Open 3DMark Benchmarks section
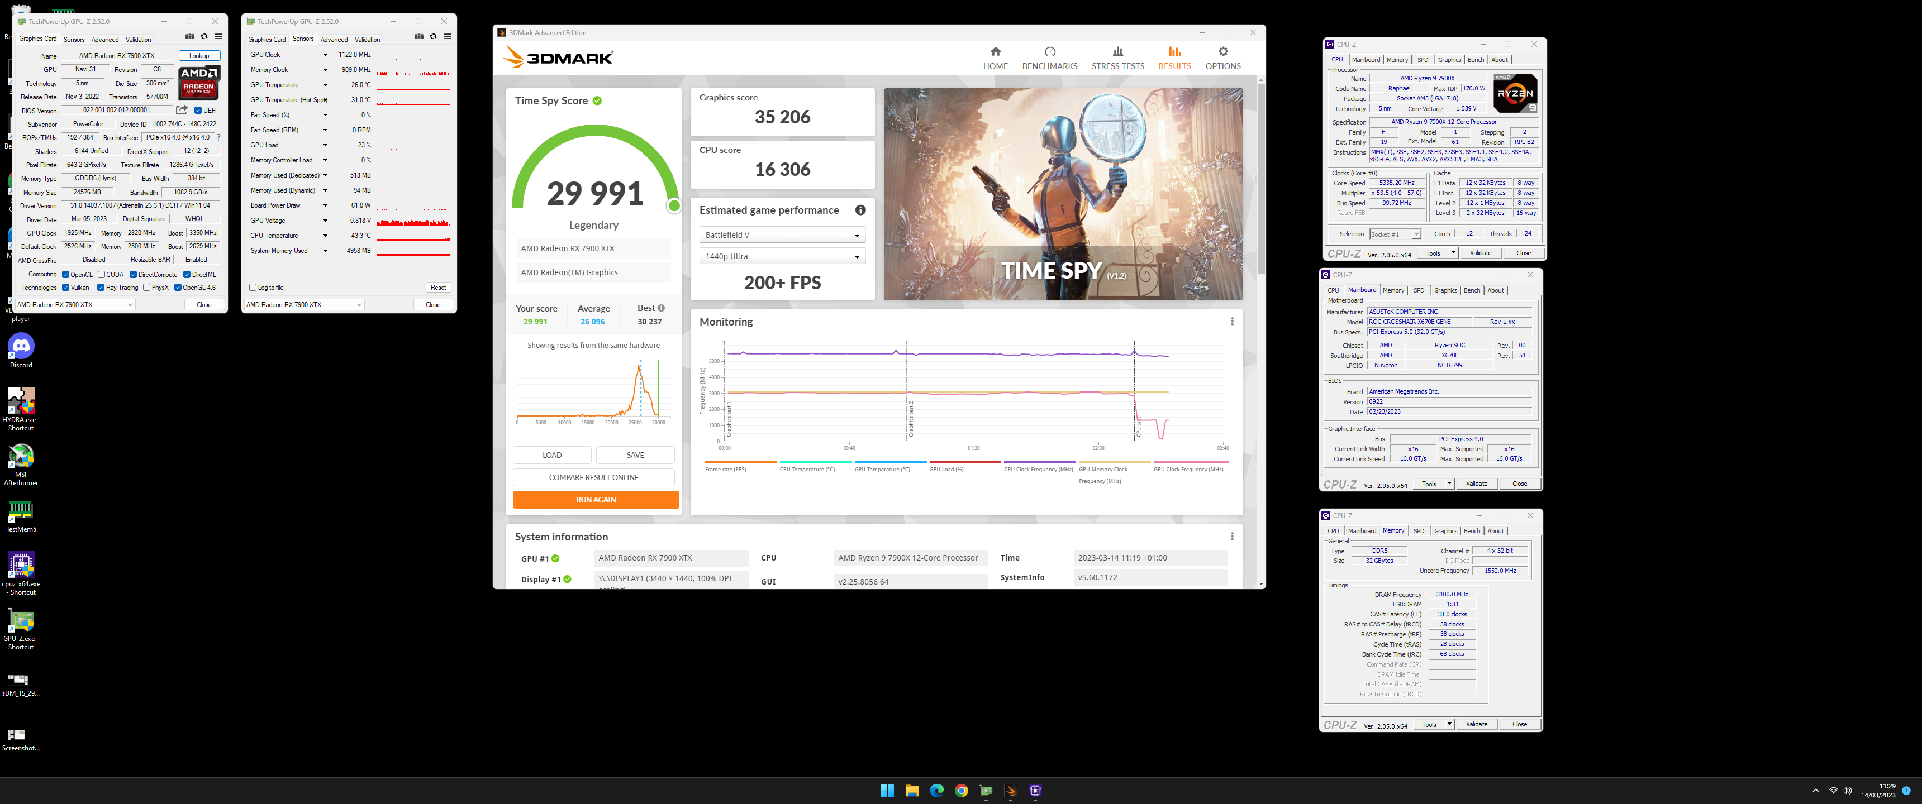 (x=1049, y=58)
